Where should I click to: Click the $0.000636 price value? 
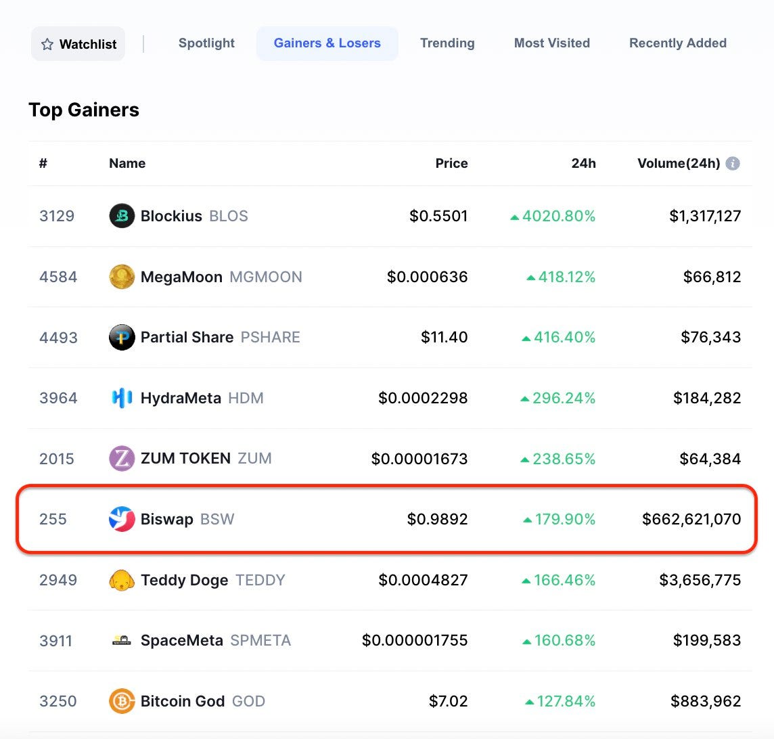(428, 276)
